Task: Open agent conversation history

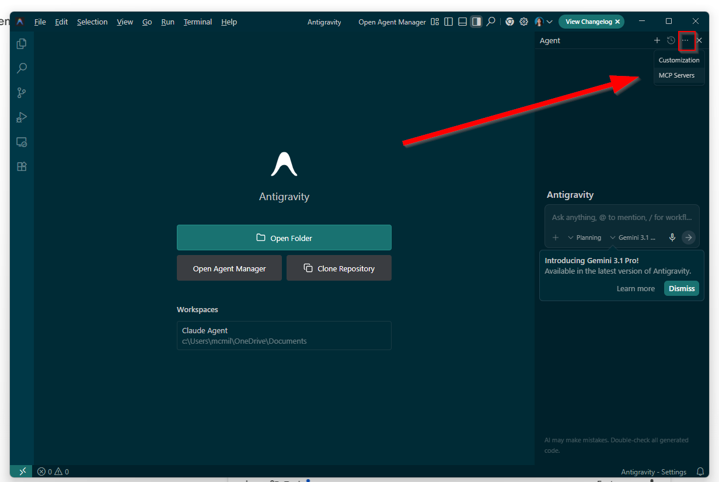Action: (x=671, y=40)
